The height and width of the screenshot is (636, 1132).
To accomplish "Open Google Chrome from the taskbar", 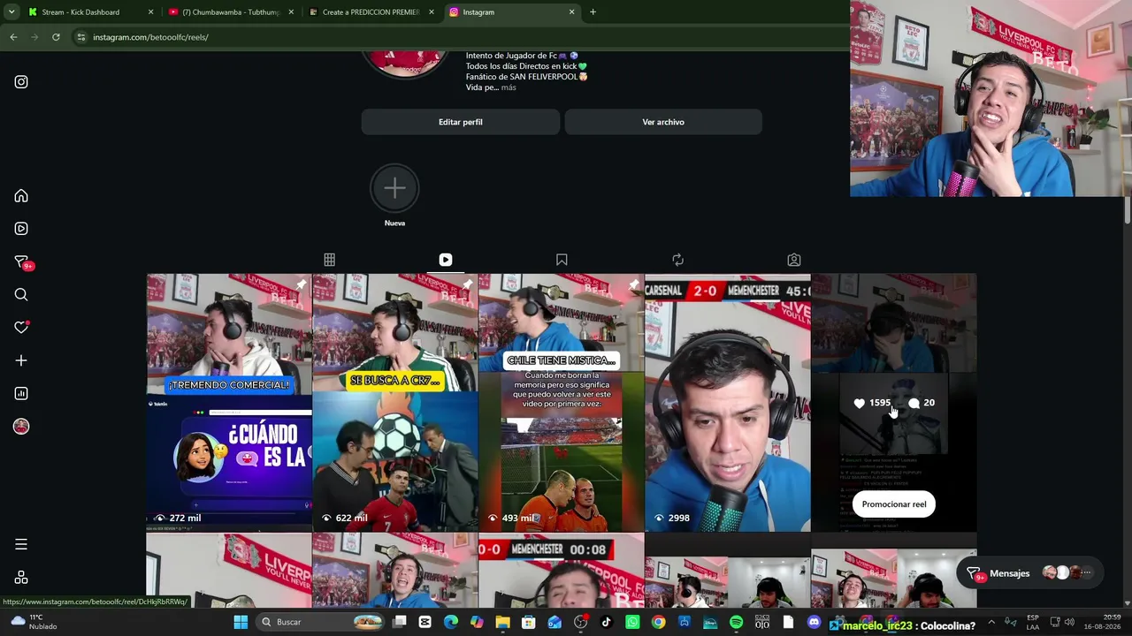I will (658, 622).
